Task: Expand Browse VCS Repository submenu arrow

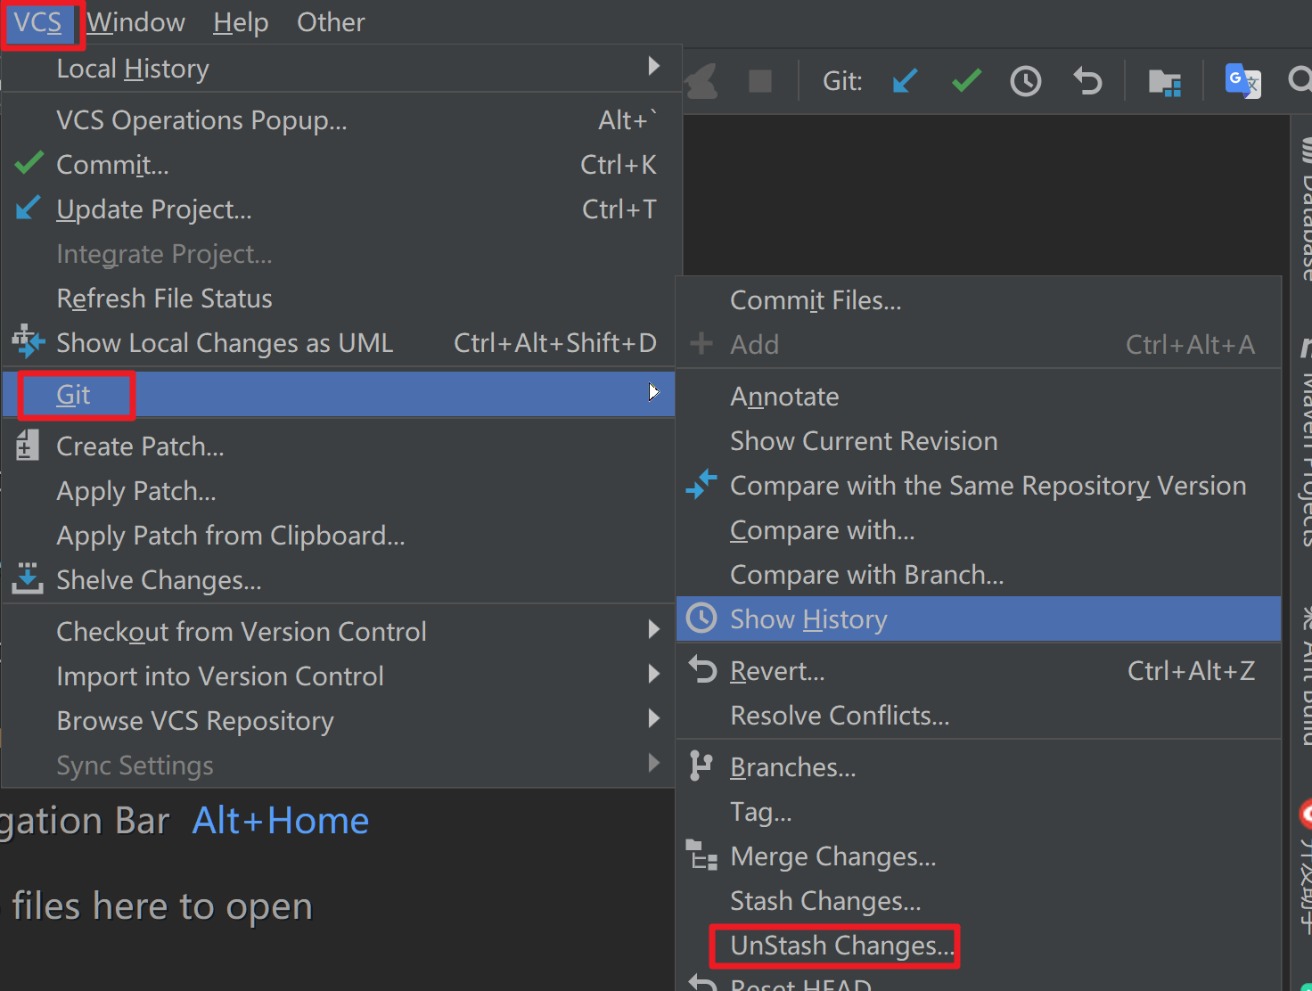Action: click(653, 719)
